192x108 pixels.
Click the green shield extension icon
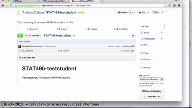(169, 5)
